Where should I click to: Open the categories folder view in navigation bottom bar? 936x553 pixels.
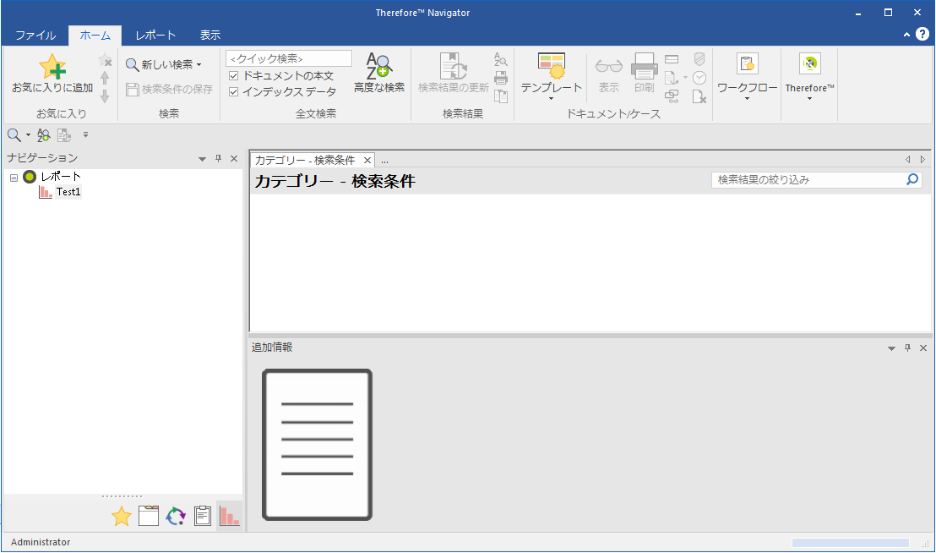[x=149, y=516]
